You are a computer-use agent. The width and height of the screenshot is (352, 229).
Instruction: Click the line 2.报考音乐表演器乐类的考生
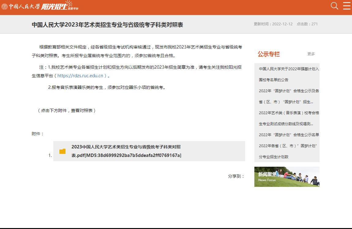pos(107,87)
